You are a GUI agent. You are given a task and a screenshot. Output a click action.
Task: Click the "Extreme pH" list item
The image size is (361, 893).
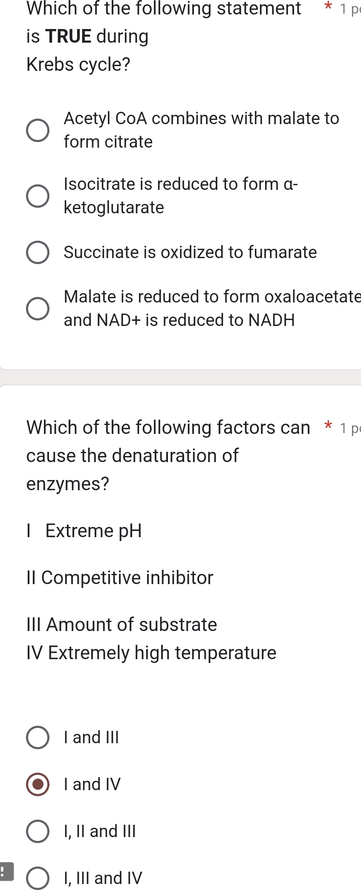pos(84,531)
